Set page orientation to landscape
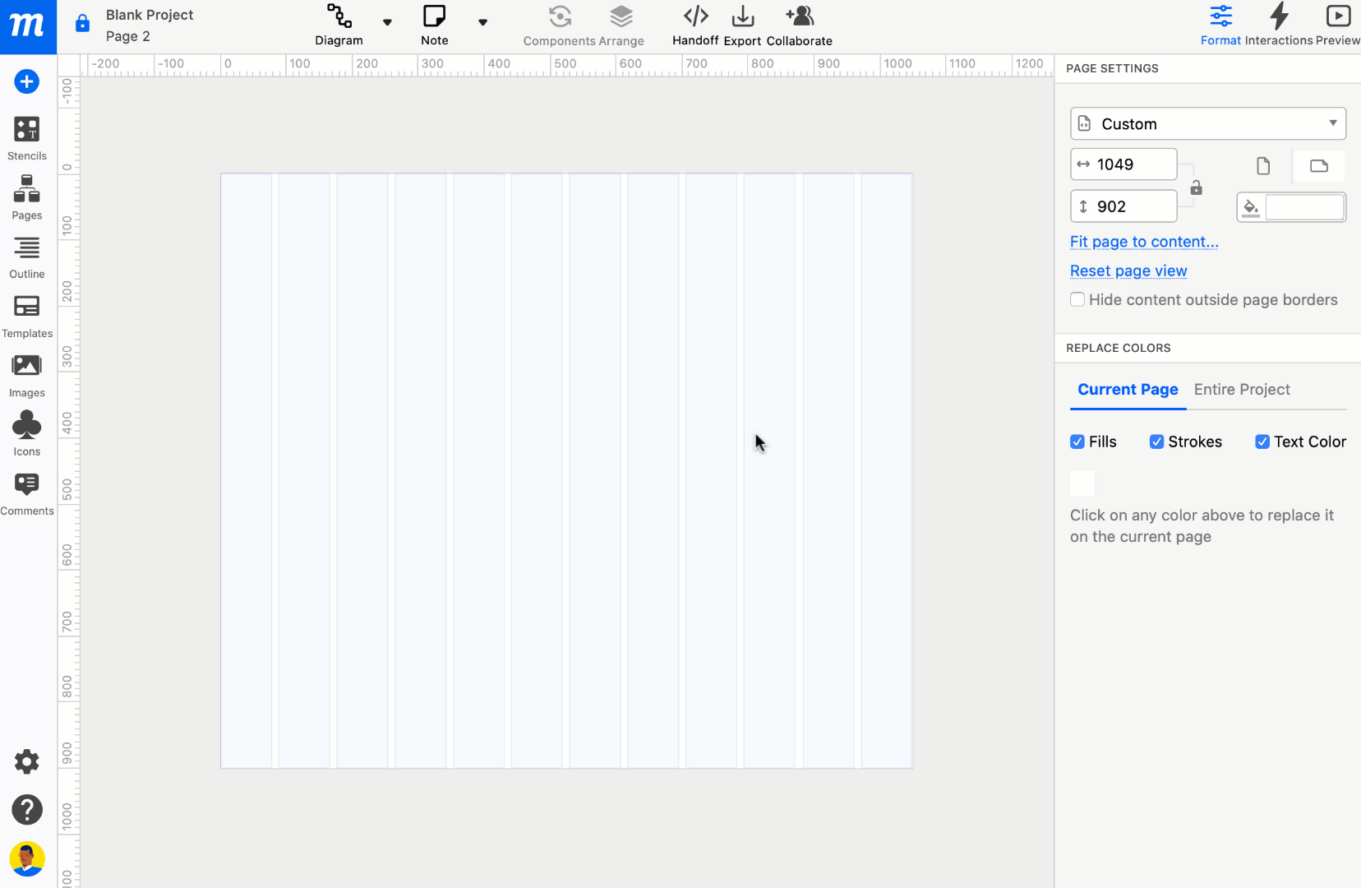 click(1319, 166)
